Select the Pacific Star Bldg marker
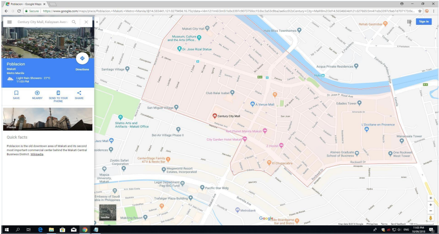Screen dimensions: 439x234 click(202, 187)
